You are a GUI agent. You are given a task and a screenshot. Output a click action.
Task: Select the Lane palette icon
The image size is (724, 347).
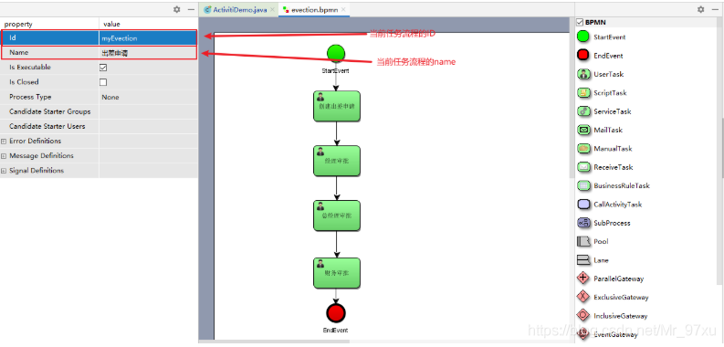click(x=583, y=260)
